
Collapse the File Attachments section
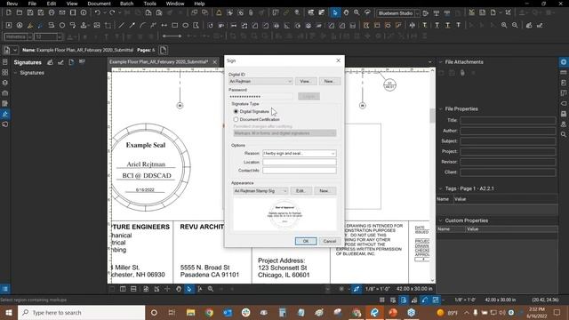[441, 62]
